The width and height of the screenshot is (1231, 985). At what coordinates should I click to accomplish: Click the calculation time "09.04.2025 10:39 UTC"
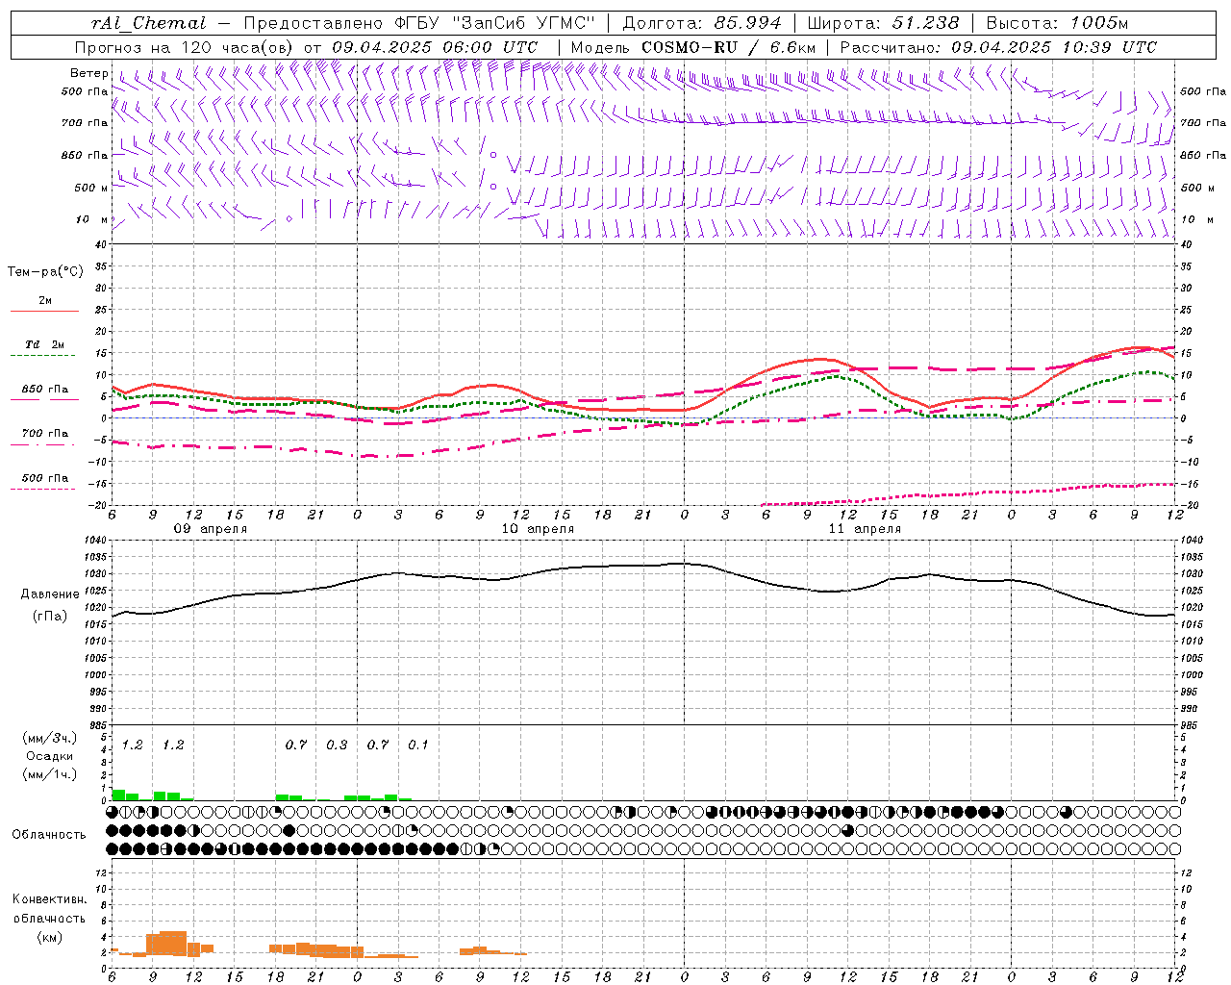click(1054, 47)
